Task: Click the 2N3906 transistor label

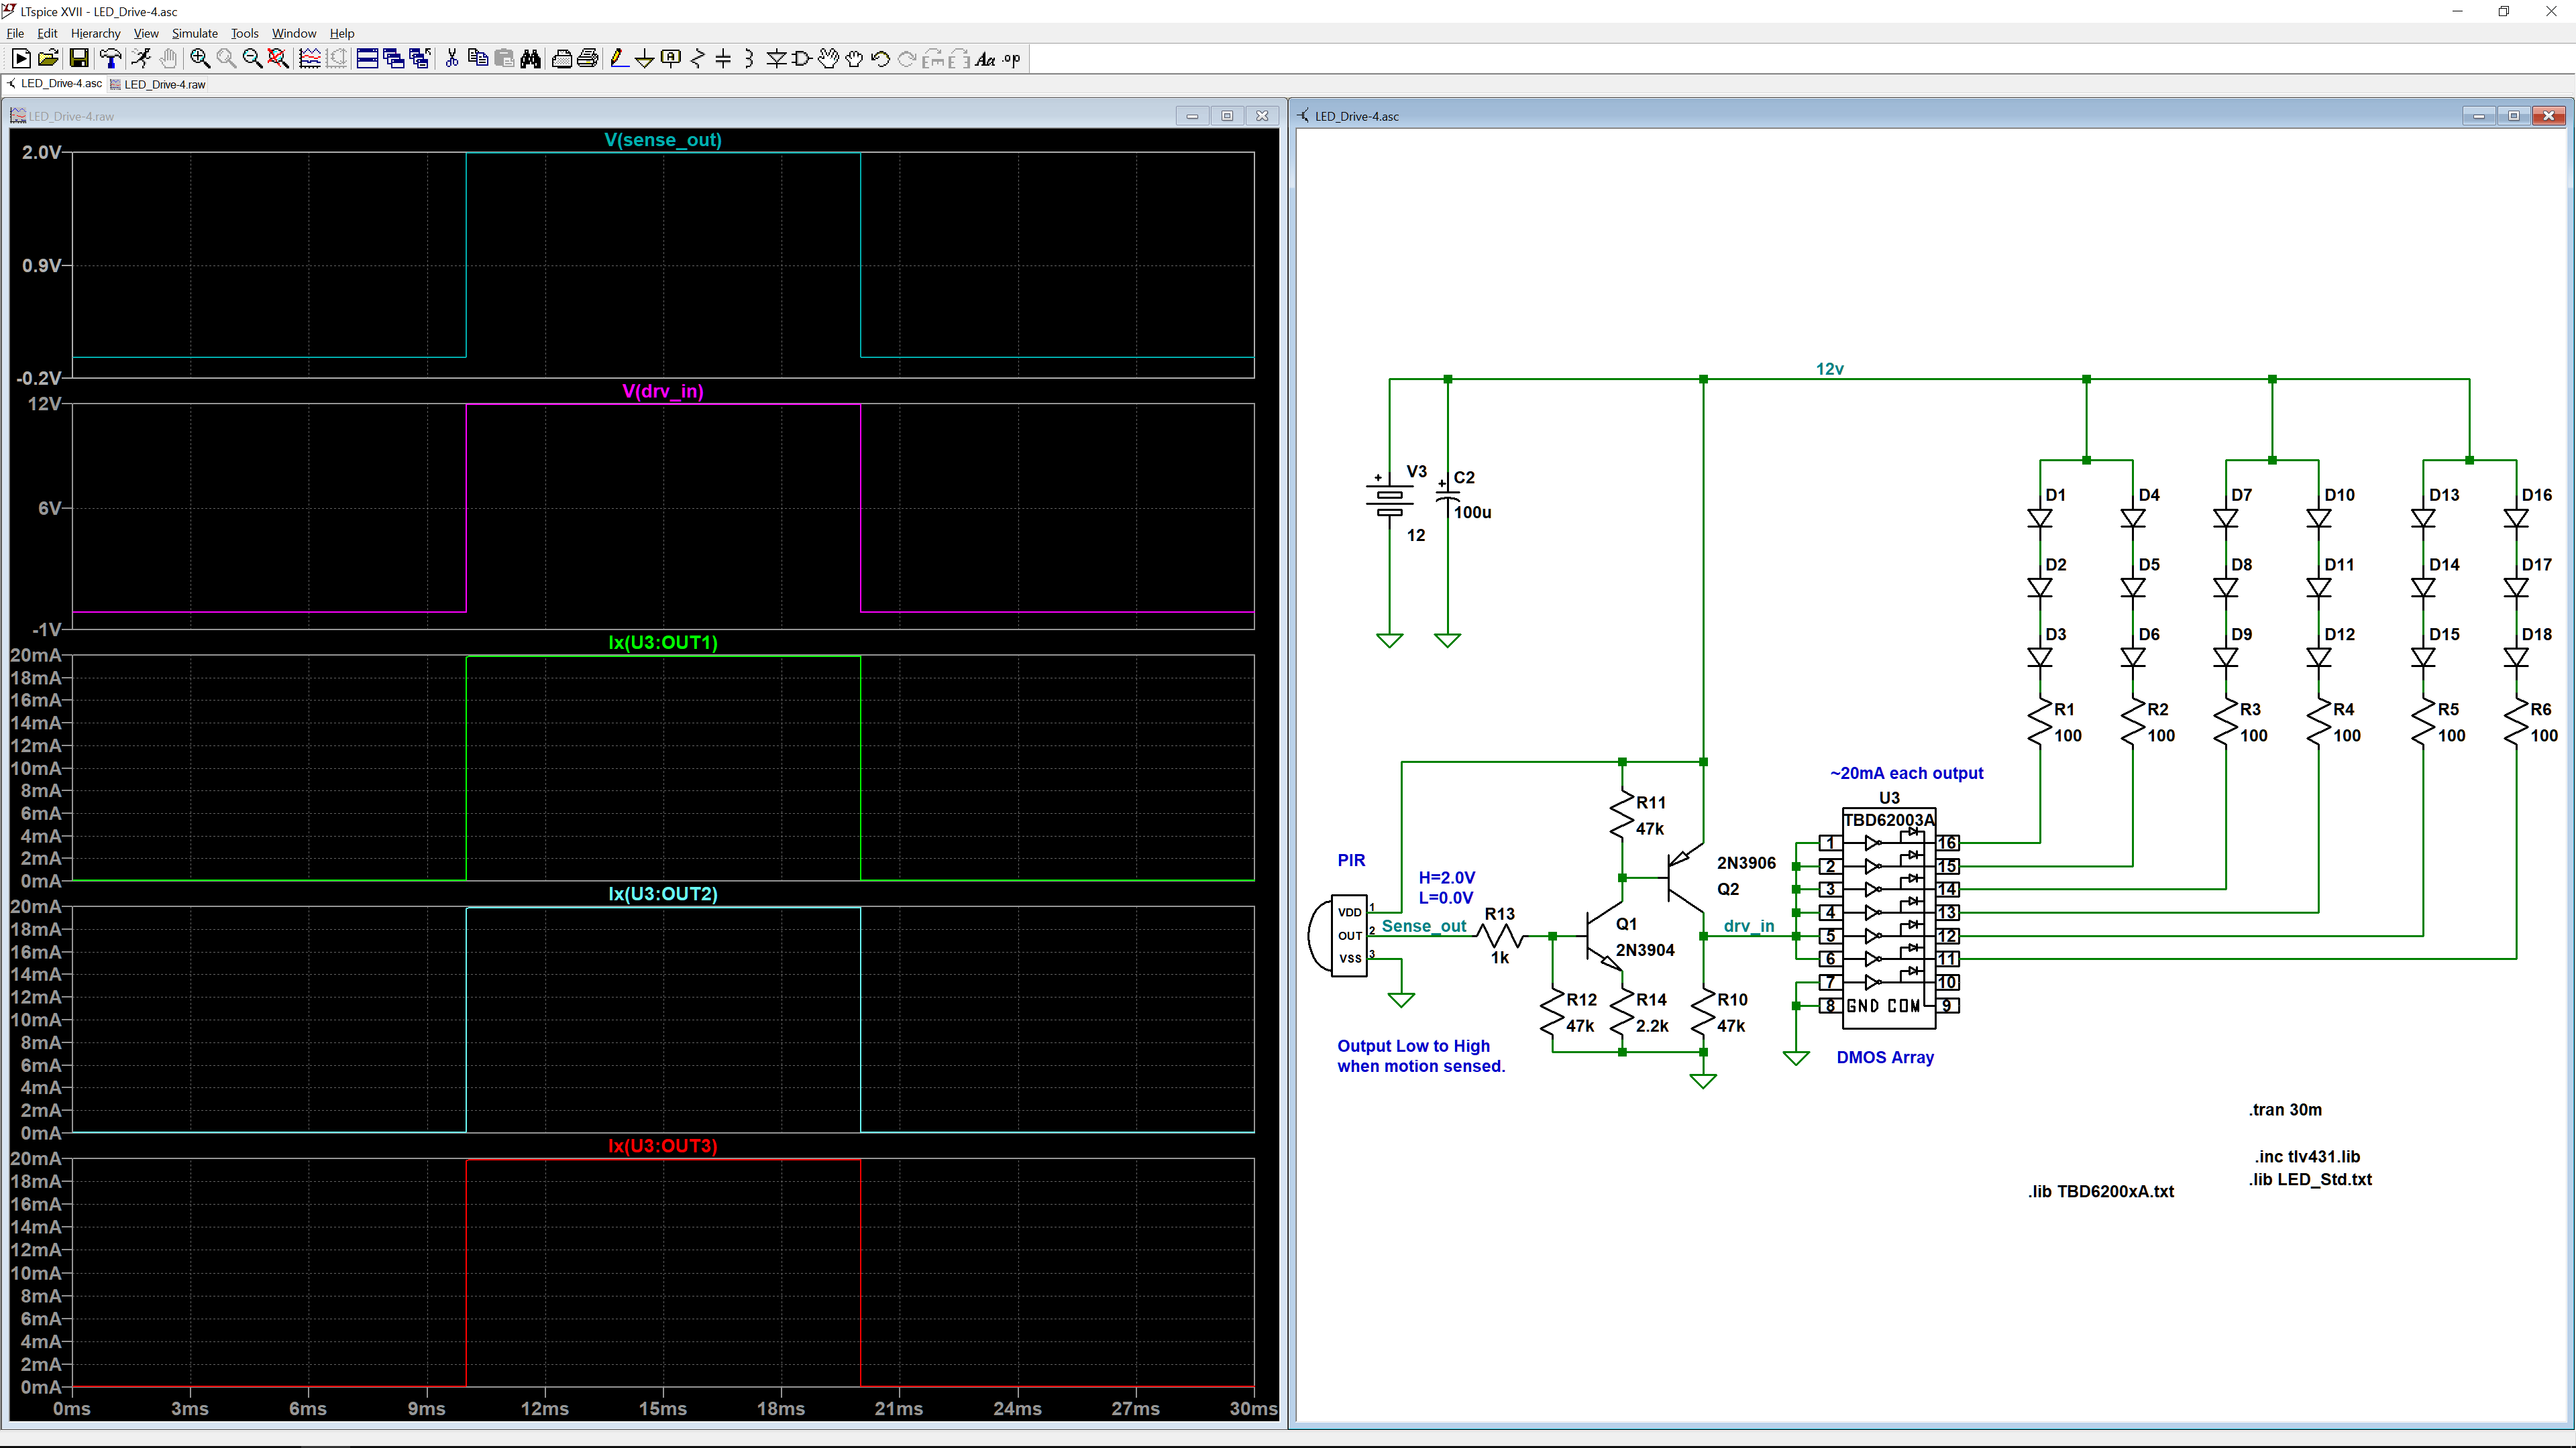Action: [x=1746, y=862]
